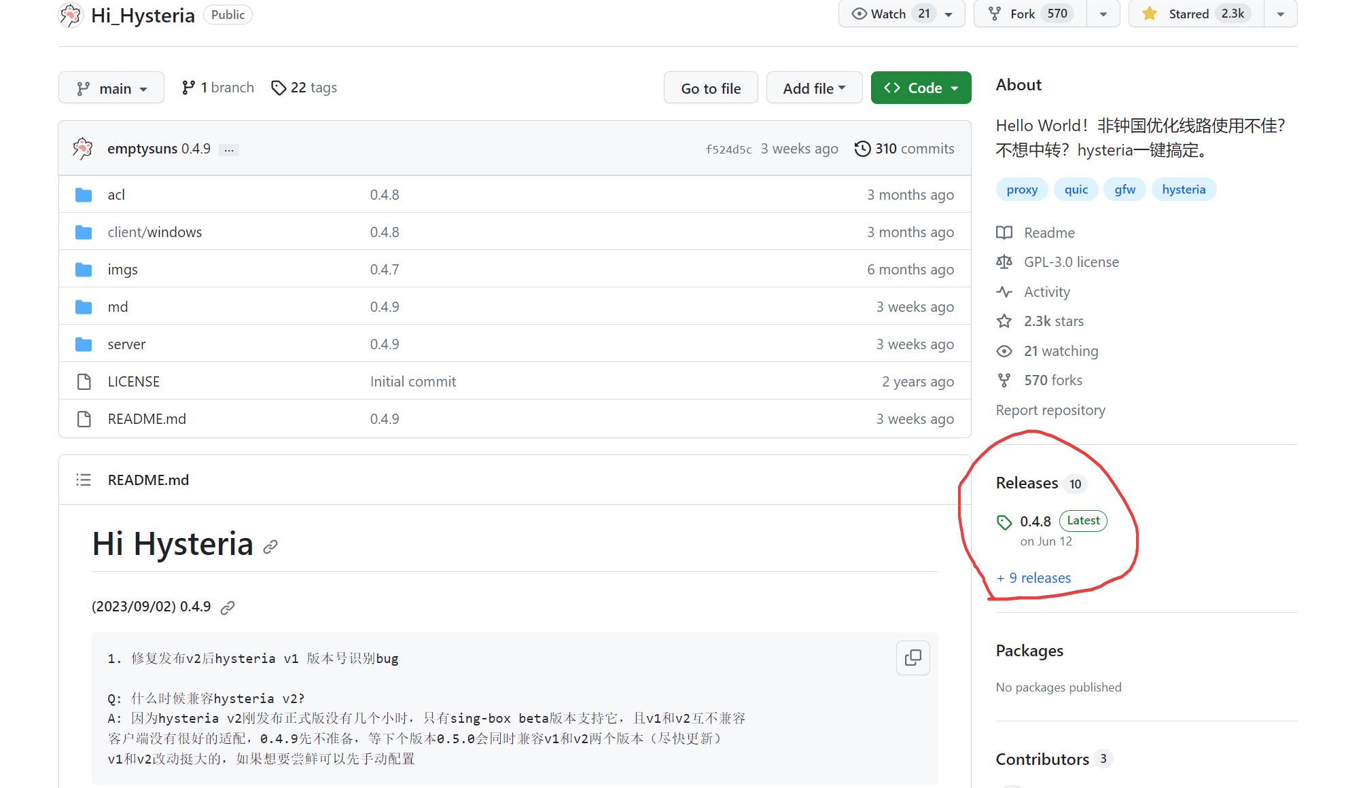
Task: Click the 0.4.9 heading anchor link icon
Action: [228, 607]
